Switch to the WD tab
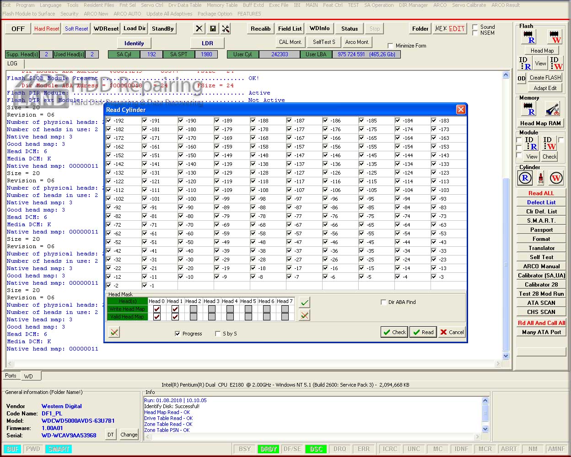The image size is (571, 457). [x=28, y=376]
